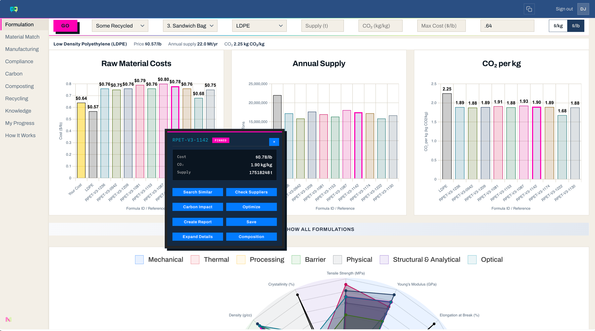
Task: Click the LDPE bar in Raw Material Costs
Action: (93, 145)
